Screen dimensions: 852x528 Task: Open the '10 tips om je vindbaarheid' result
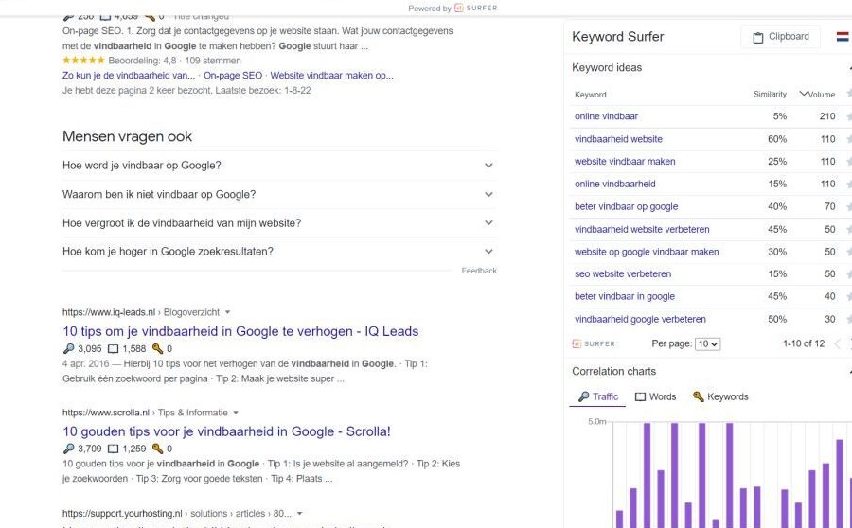pos(240,331)
